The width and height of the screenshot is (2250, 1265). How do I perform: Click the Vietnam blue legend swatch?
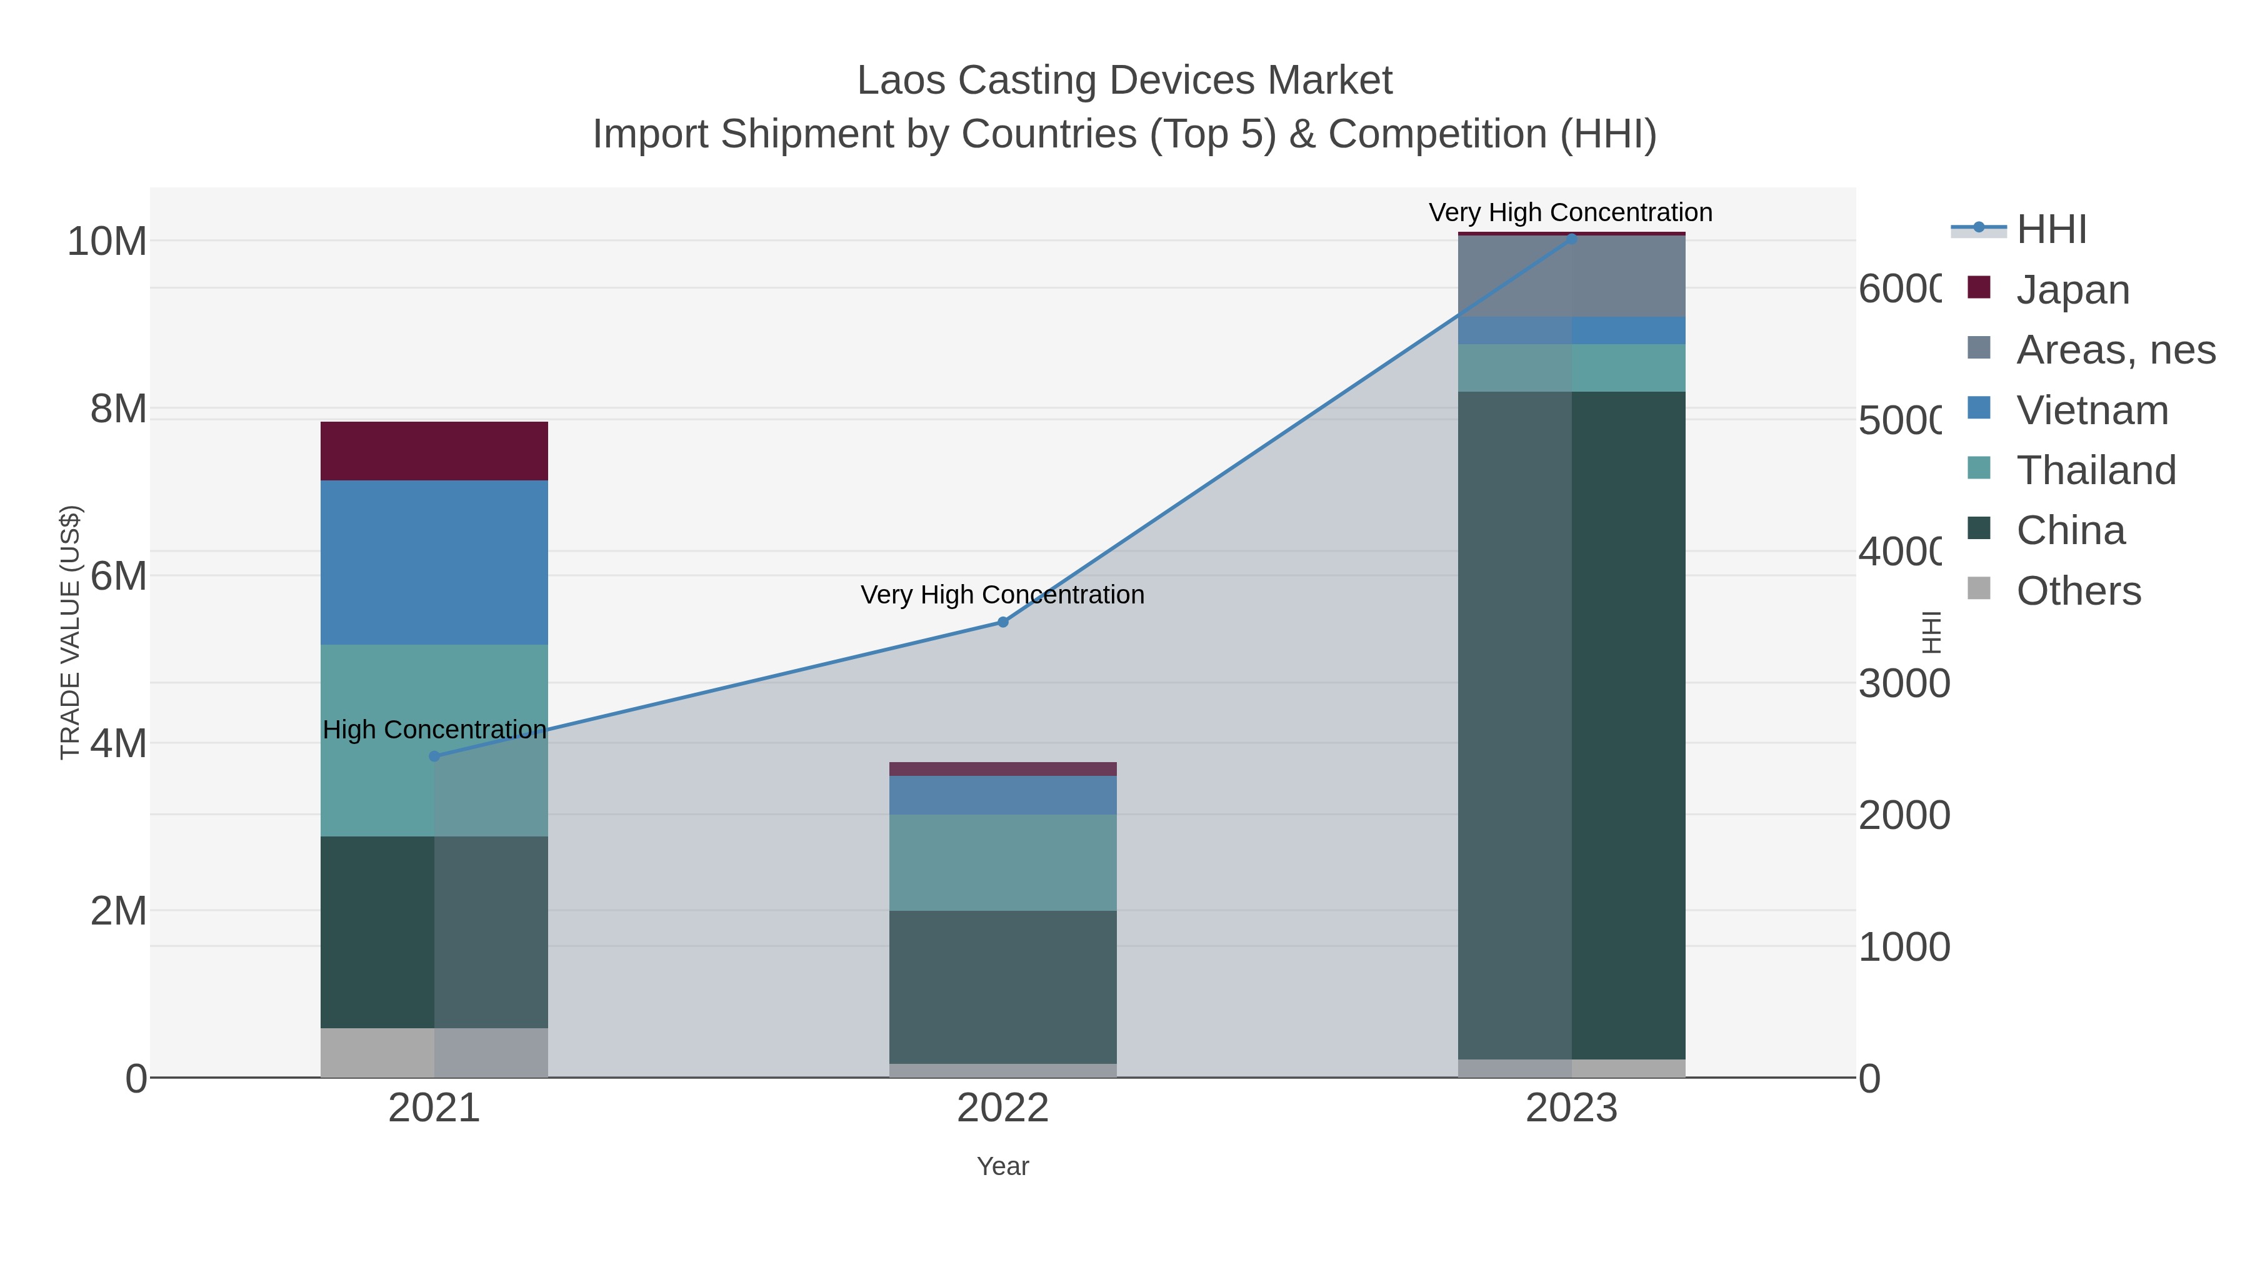click(1979, 408)
